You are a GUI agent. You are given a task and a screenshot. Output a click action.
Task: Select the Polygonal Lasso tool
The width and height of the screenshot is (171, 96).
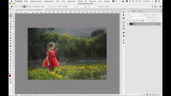tap(11, 18)
